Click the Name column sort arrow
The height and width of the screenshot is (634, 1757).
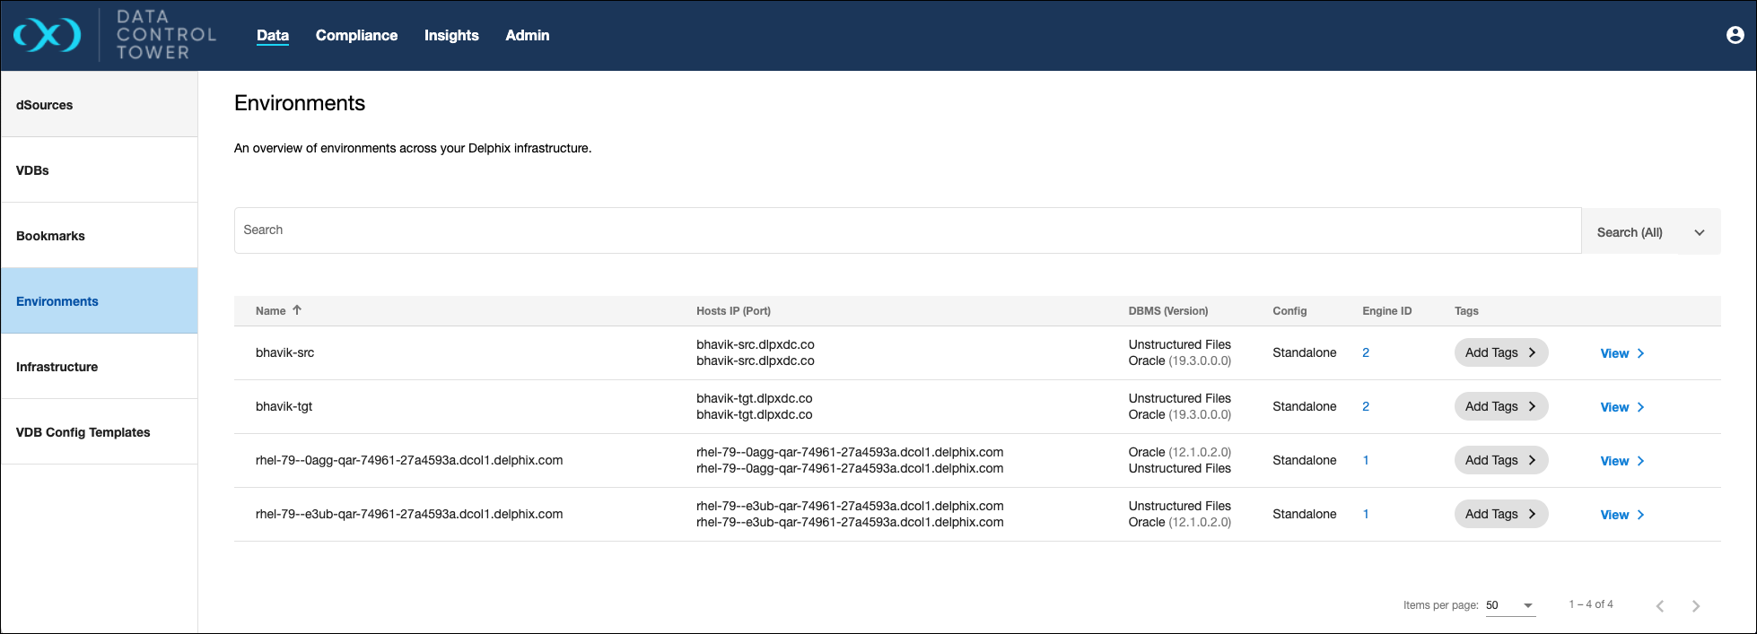click(297, 310)
